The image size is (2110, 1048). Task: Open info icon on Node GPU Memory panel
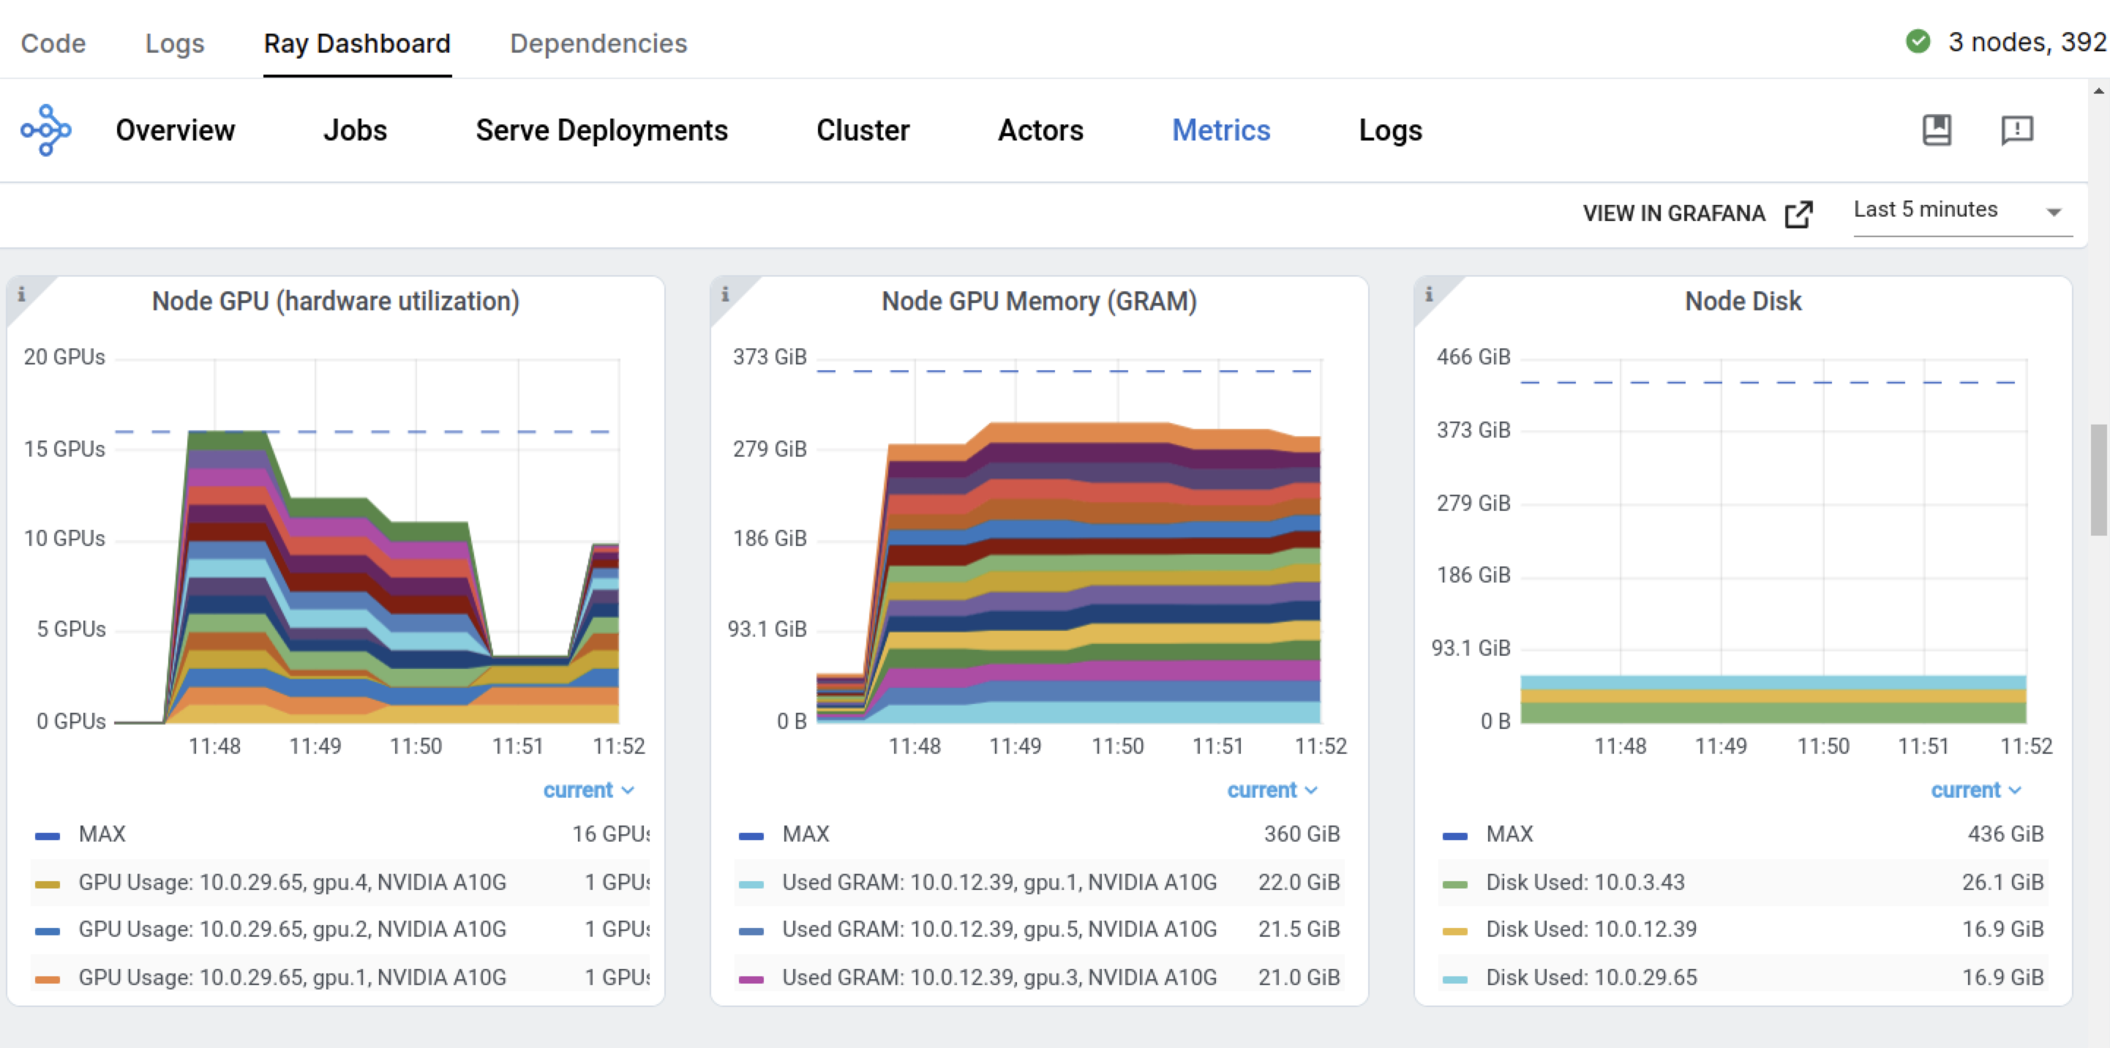coord(725,293)
